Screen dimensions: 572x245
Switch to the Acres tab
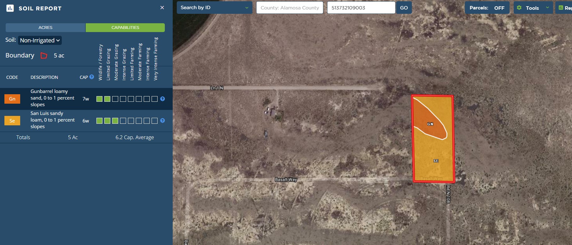point(45,28)
